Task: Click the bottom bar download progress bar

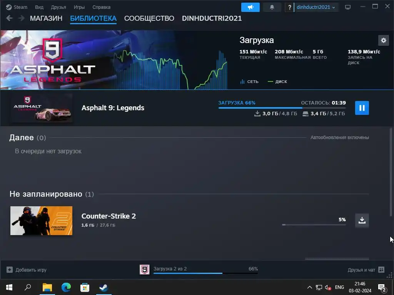Action: [205, 273]
